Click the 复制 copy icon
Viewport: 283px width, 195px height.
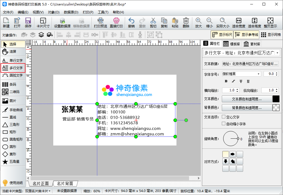click(164, 23)
